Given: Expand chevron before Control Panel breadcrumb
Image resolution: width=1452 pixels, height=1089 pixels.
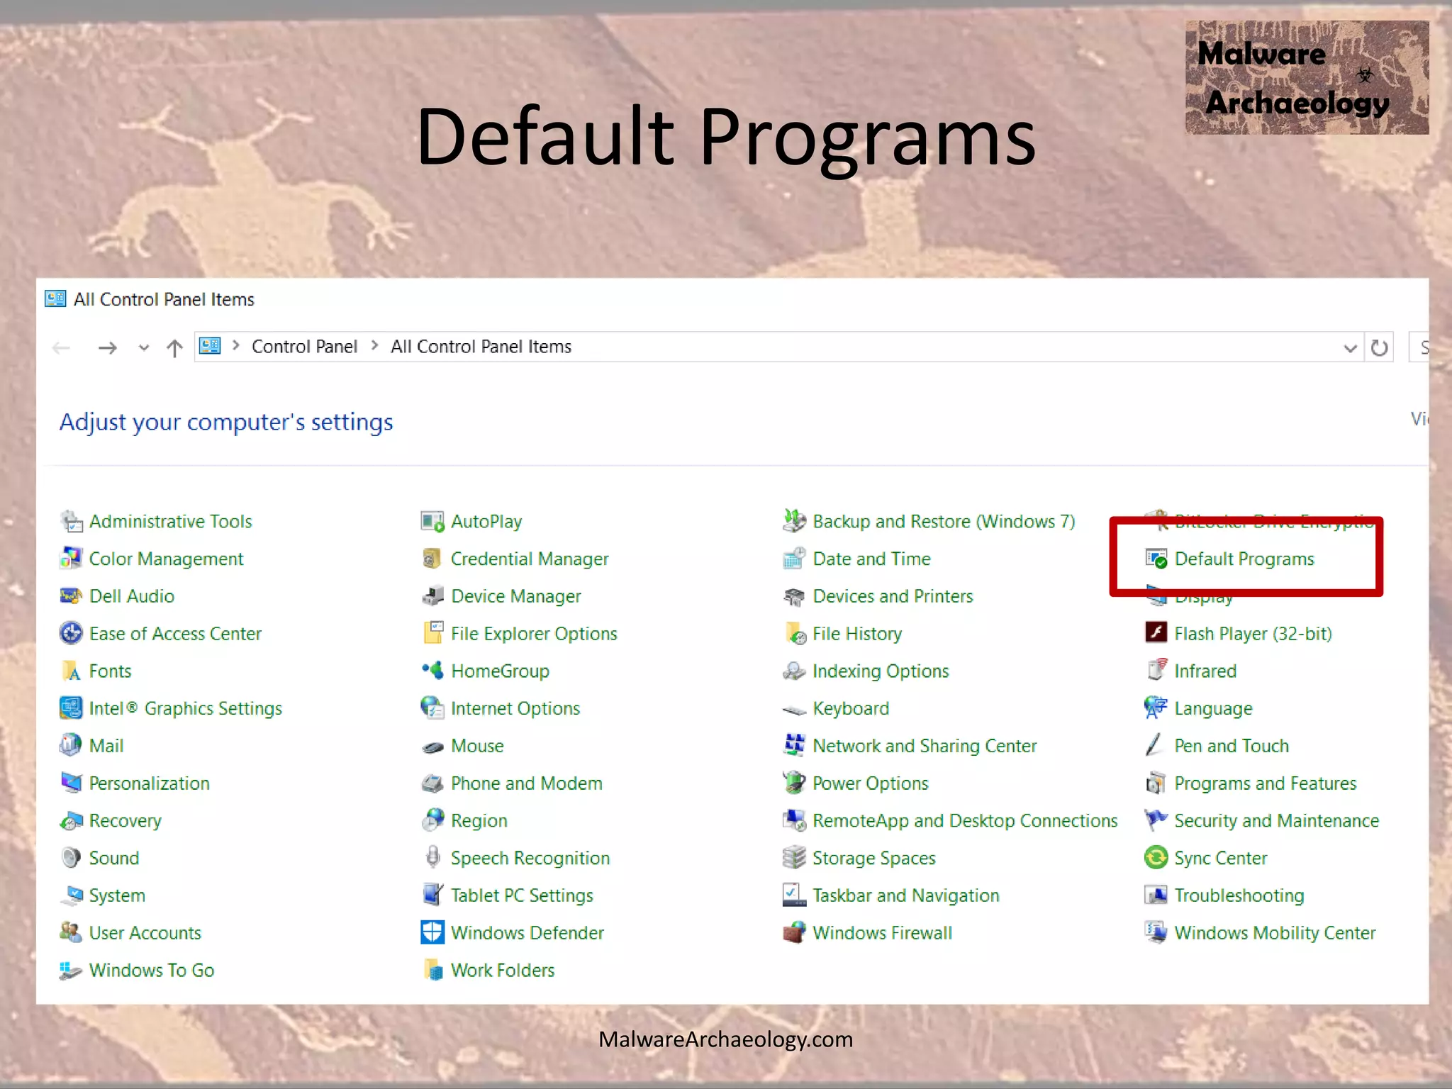Looking at the screenshot, I should click(236, 346).
